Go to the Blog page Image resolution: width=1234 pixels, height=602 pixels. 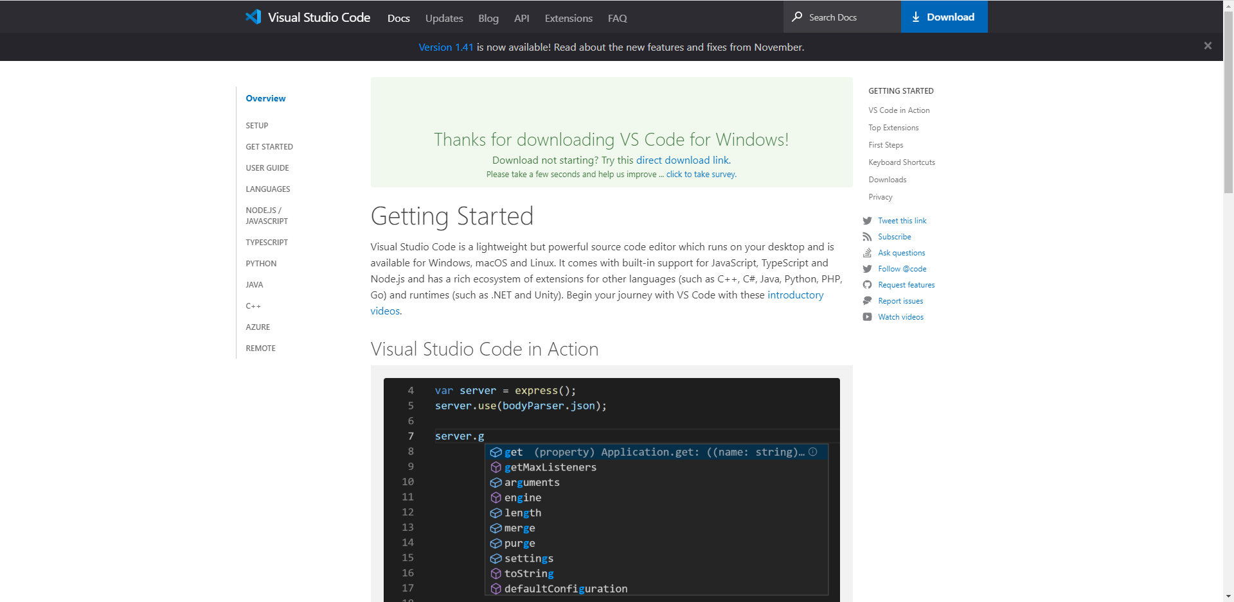point(488,18)
